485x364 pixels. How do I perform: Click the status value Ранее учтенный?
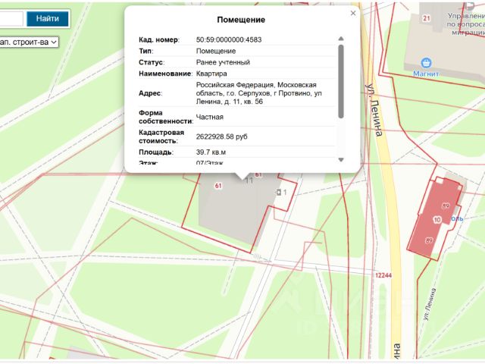pos(223,62)
